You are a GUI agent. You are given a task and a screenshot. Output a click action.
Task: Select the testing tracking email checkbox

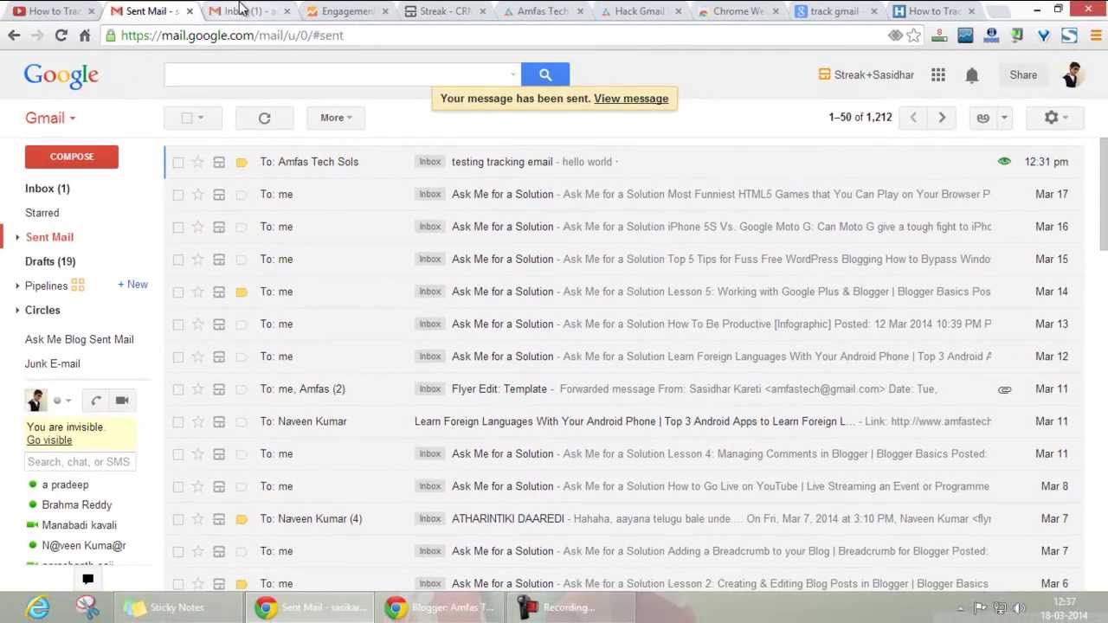(178, 162)
